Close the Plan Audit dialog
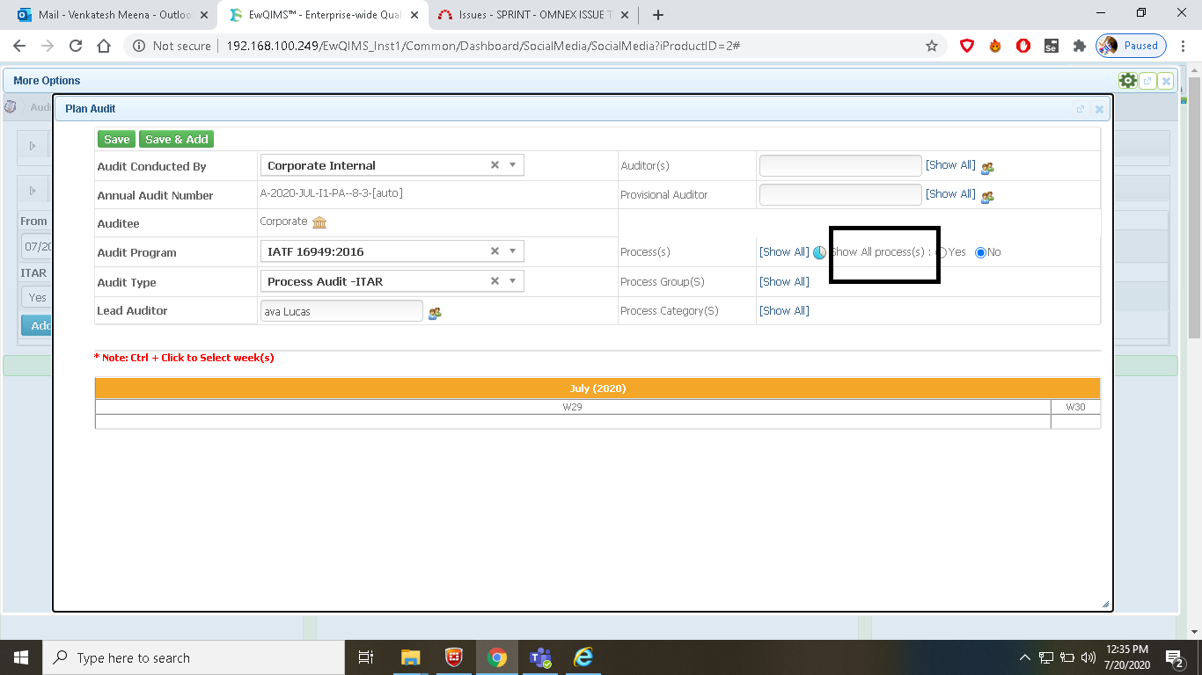 click(1099, 109)
